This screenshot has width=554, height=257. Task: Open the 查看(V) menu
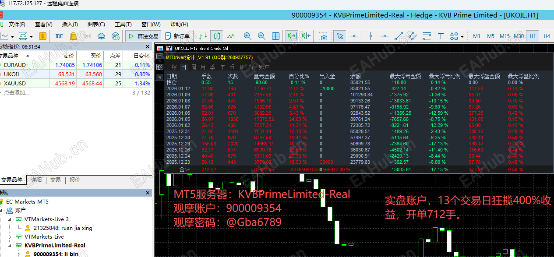pos(43,24)
